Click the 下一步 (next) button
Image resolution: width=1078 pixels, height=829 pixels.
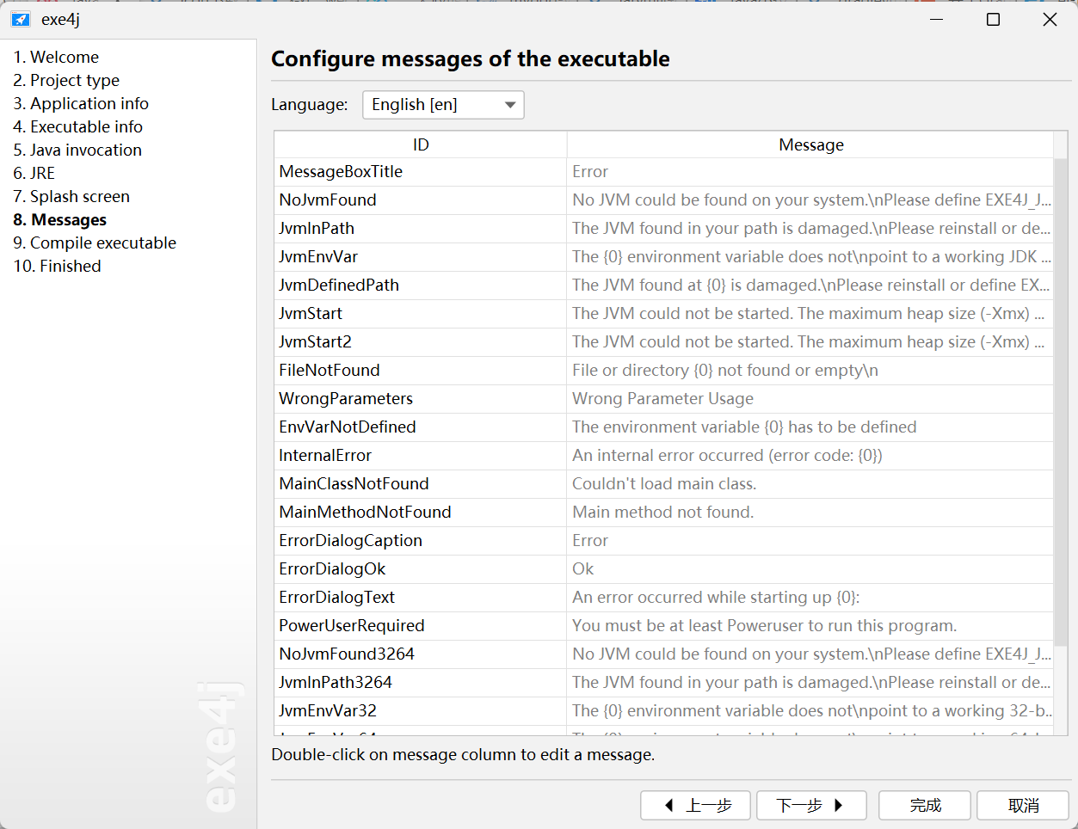pyautogui.click(x=811, y=806)
